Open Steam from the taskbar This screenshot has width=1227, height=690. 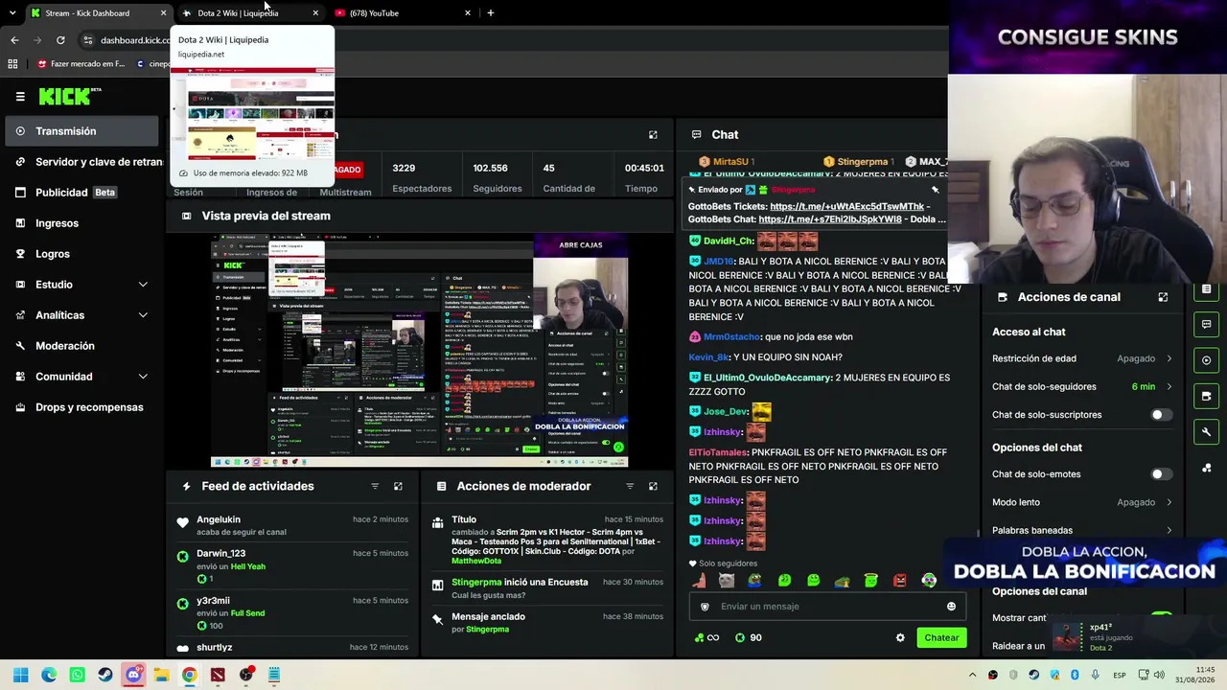click(104, 675)
